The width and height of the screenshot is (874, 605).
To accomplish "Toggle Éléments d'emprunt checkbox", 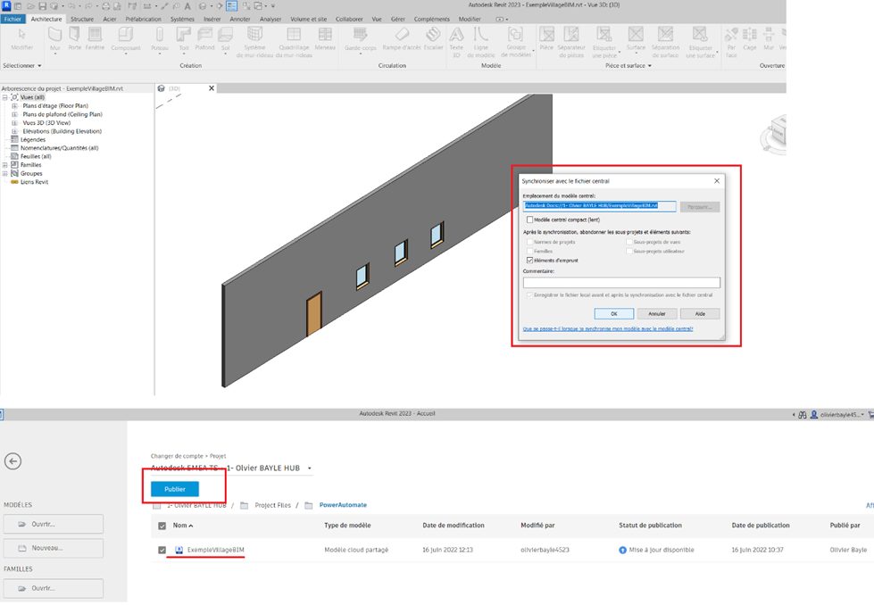I will tap(529, 261).
